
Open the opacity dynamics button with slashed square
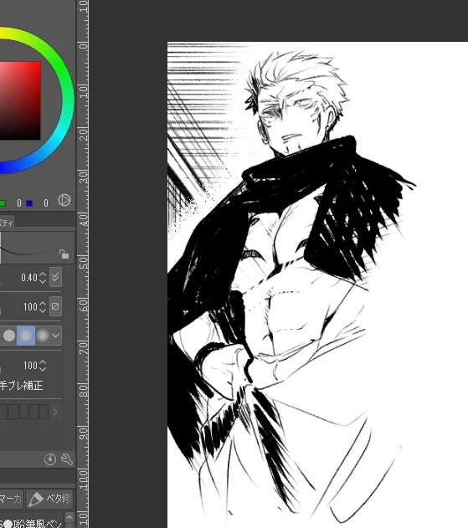click(x=55, y=306)
